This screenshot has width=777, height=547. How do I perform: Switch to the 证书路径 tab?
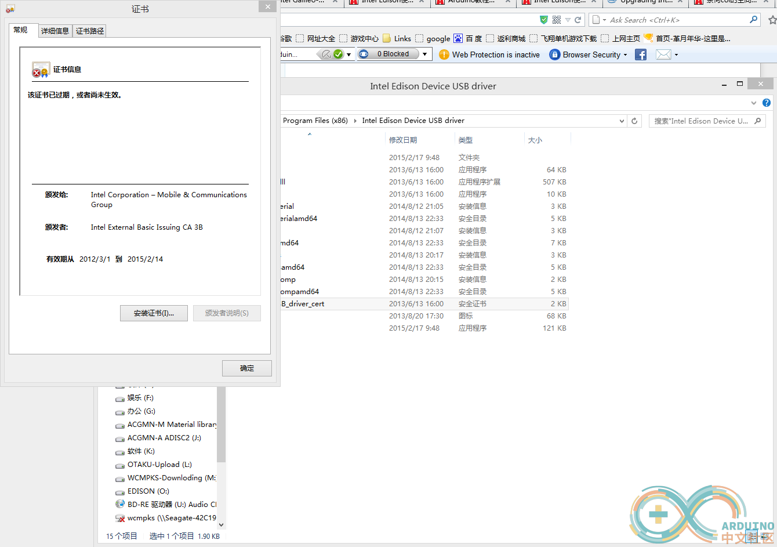[90, 31]
